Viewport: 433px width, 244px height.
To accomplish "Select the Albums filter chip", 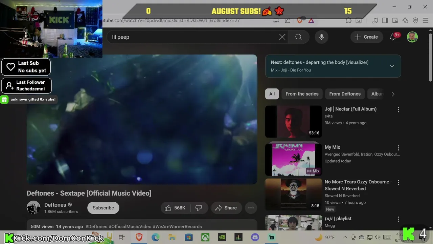I will (377, 94).
